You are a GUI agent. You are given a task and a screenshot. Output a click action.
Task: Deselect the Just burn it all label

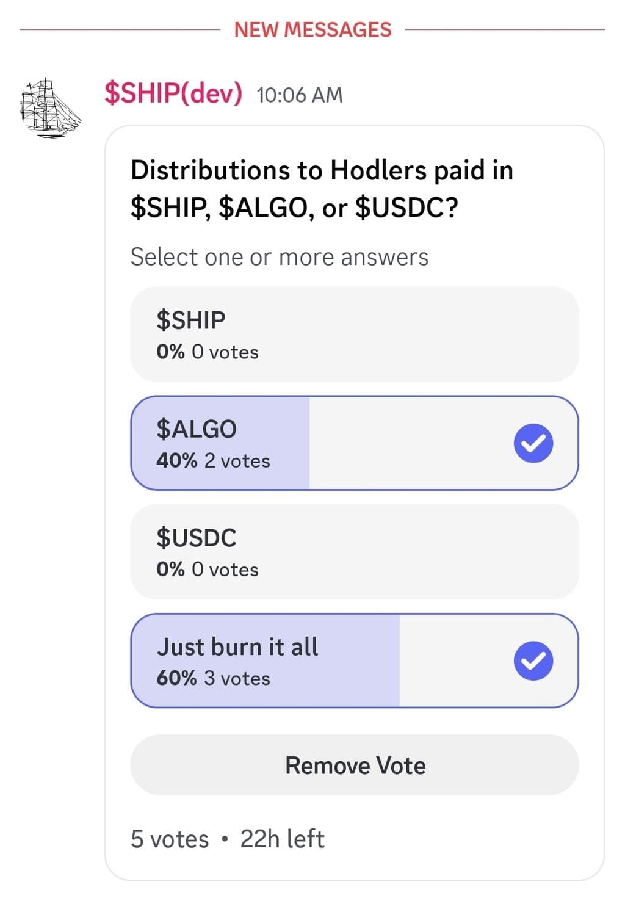pyautogui.click(x=237, y=647)
